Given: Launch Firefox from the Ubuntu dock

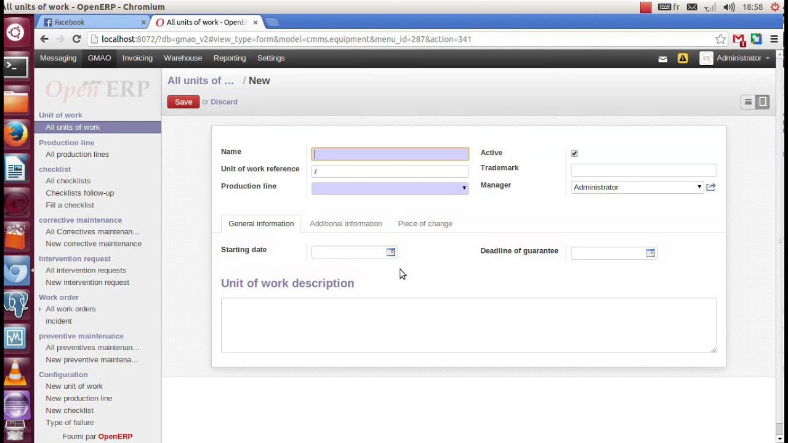Looking at the screenshot, I should coord(16,134).
